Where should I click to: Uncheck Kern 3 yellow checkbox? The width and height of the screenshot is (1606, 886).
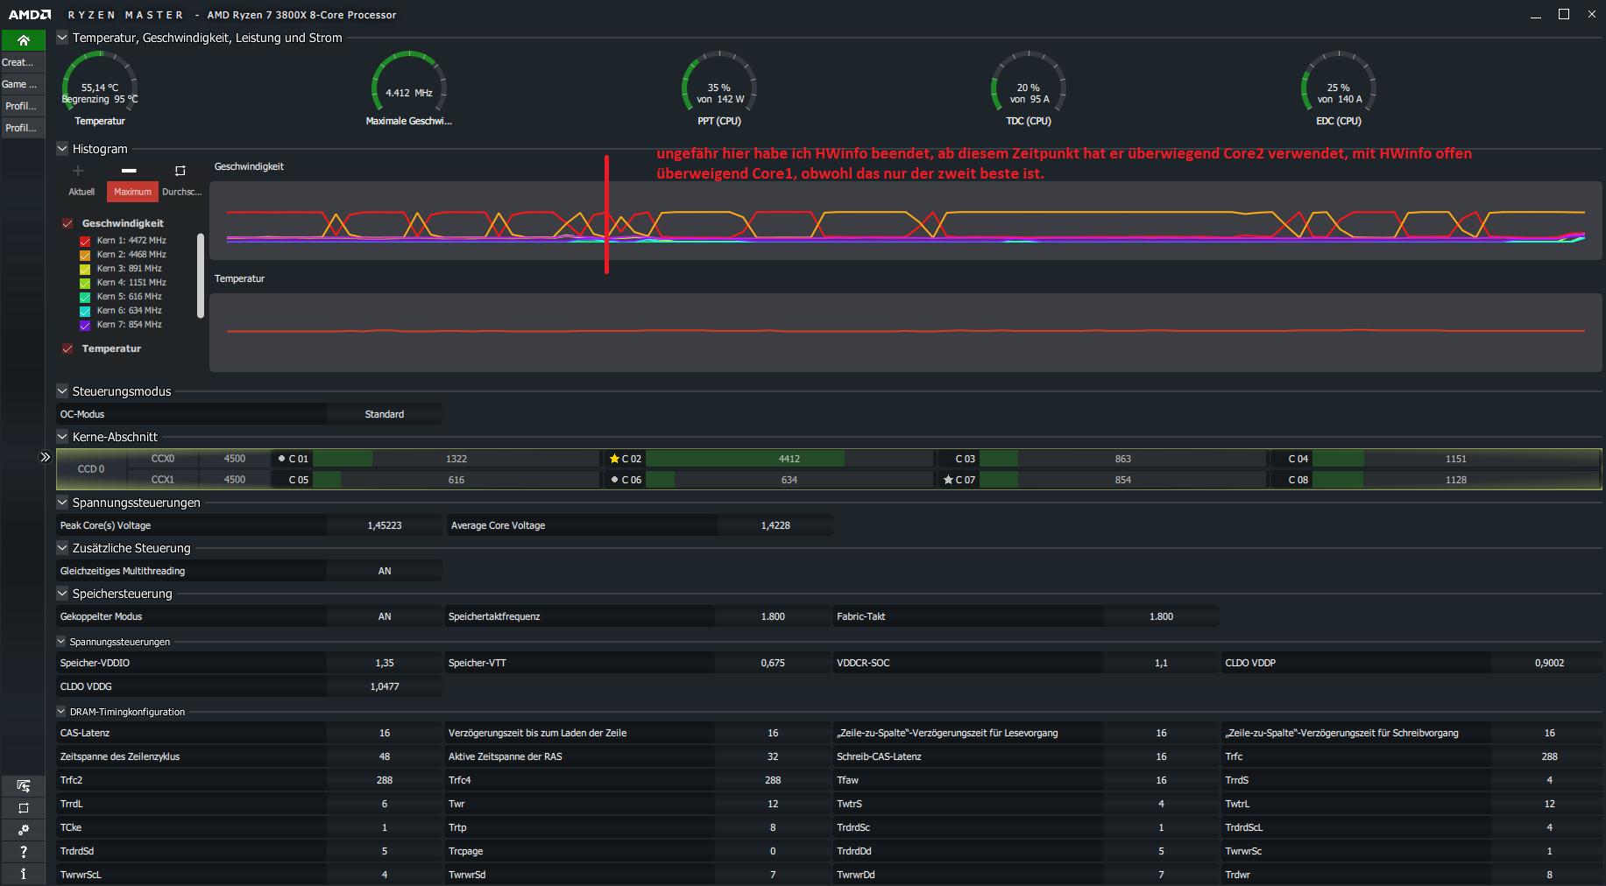click(x=85, y=269)
